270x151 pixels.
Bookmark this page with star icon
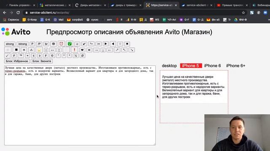[x=243, y=13]
